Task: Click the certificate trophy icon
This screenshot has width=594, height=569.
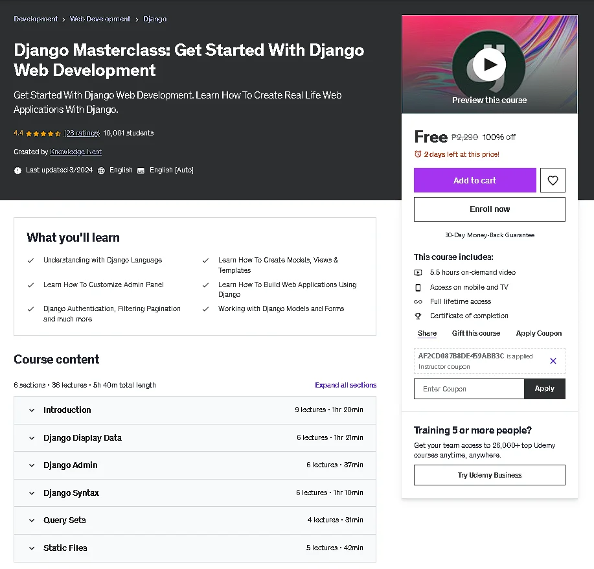Action: 418,316
